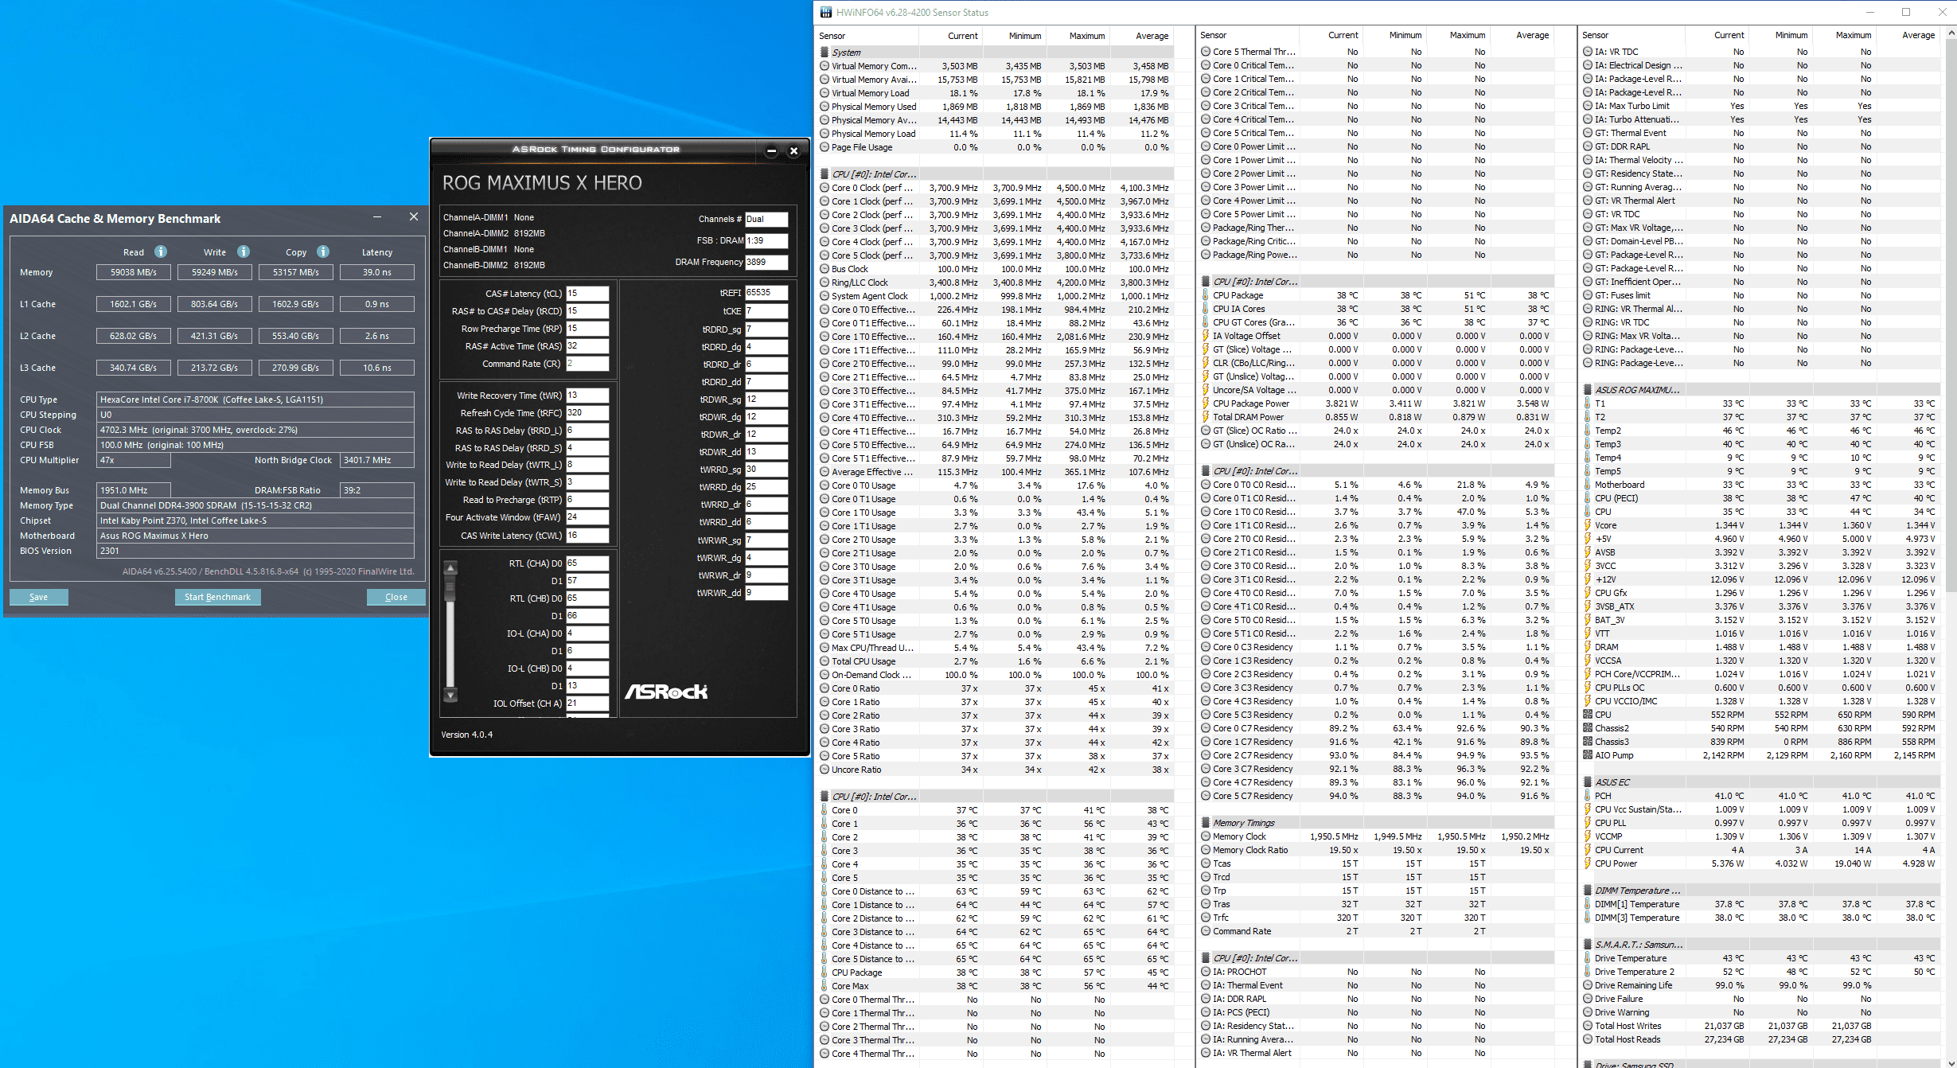
Task: Click the thermometer icon beside Core Max
Action: (x=825, y=986)
